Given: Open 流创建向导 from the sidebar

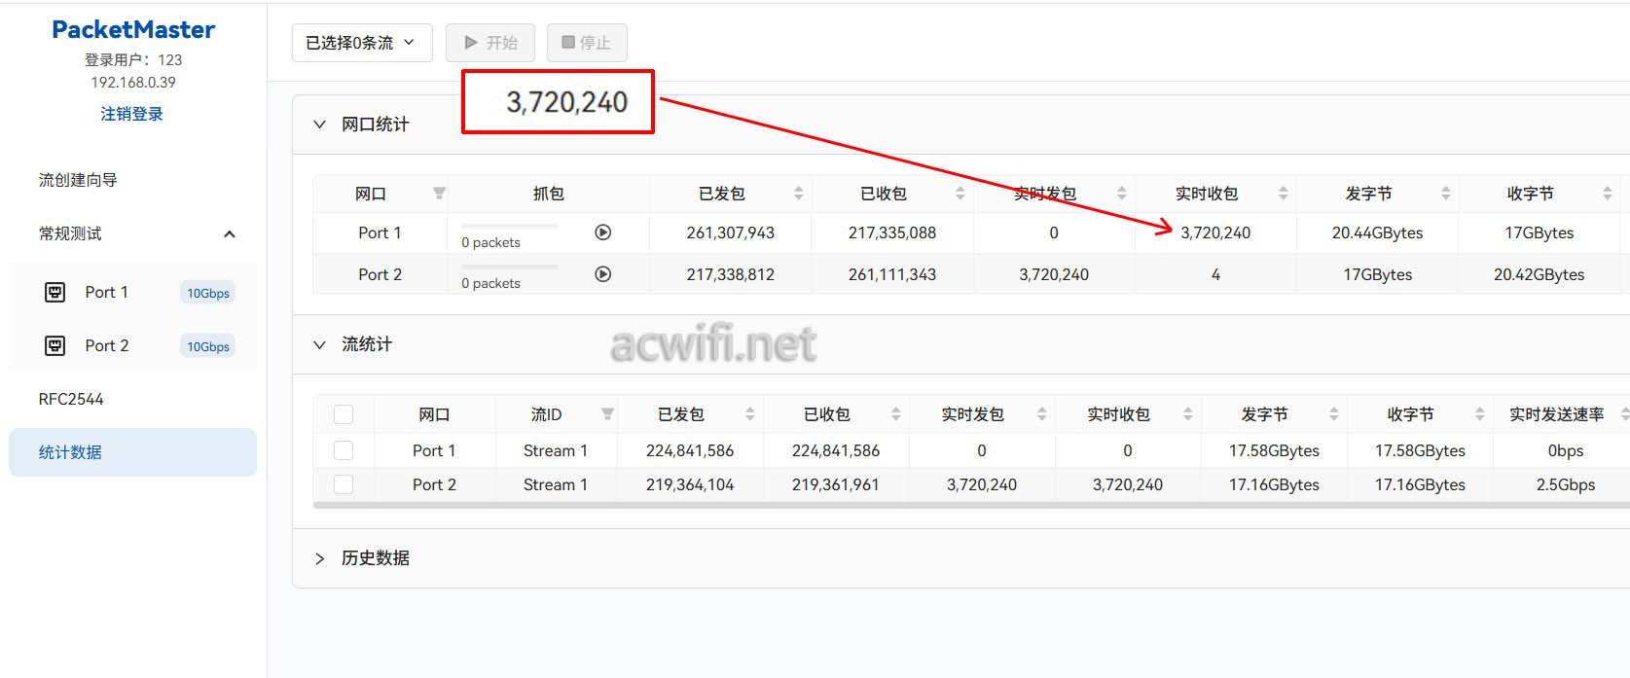Looking at the screenshot, I should click(78, 180).
